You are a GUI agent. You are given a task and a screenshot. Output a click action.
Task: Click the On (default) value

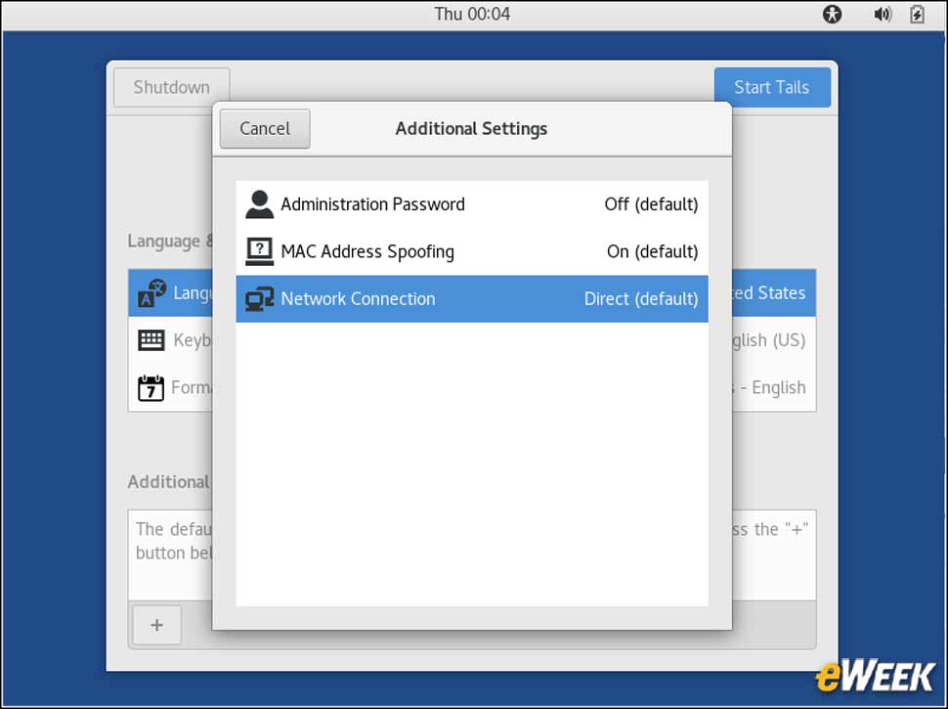652,251
